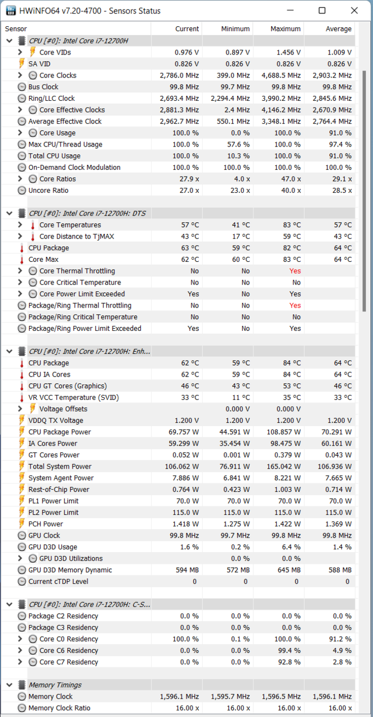373x717 pixels.
Task: Expand the Core Ratios row
Action: point(20,179)
